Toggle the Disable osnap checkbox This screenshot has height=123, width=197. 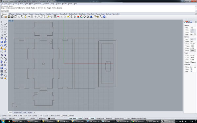69,115
